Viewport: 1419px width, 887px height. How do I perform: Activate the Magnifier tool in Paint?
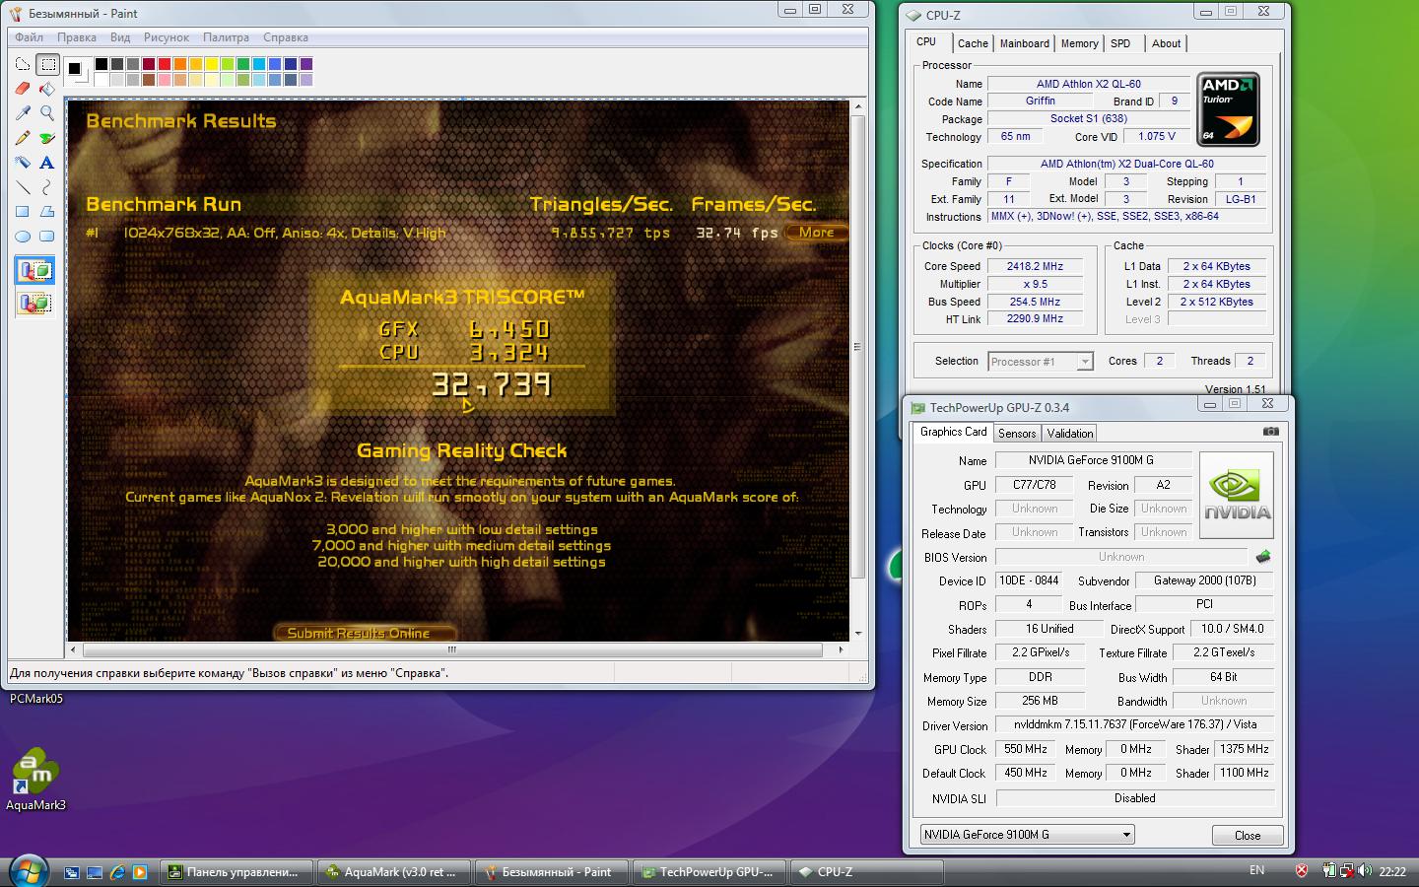coord(47,114)
